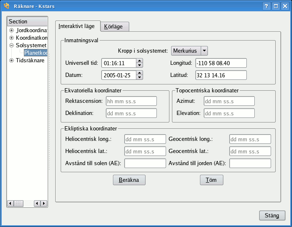Click the Heliocentrisk long. field
The width and height of the screenshot is (292, 227).
point(145,139)
